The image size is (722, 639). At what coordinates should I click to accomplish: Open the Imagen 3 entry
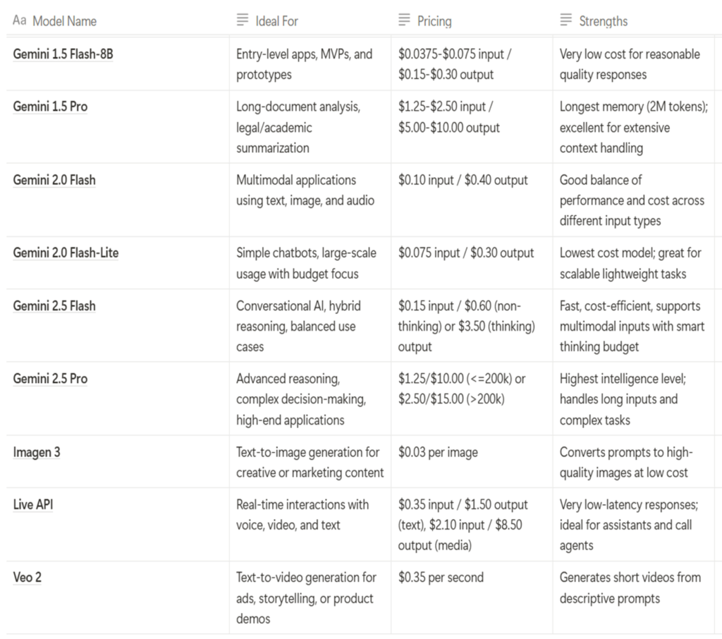point(37,452)
